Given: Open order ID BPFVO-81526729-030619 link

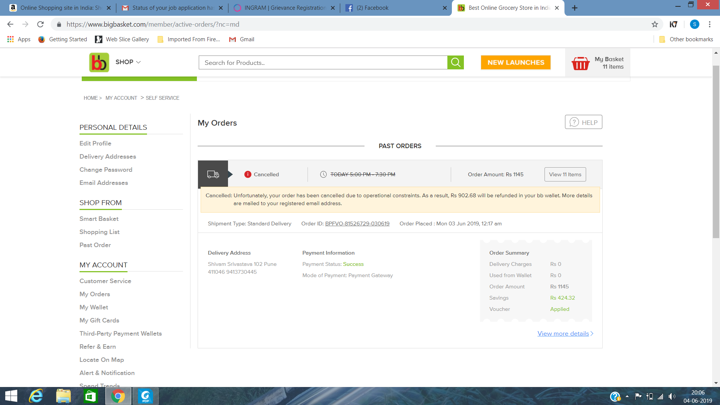Looking at the screenshot, I should pos(357,223).
